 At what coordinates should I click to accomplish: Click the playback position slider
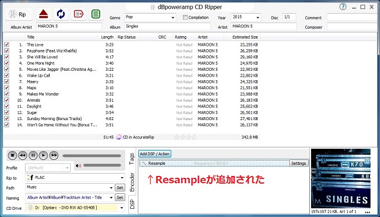[x=91, y=156]
